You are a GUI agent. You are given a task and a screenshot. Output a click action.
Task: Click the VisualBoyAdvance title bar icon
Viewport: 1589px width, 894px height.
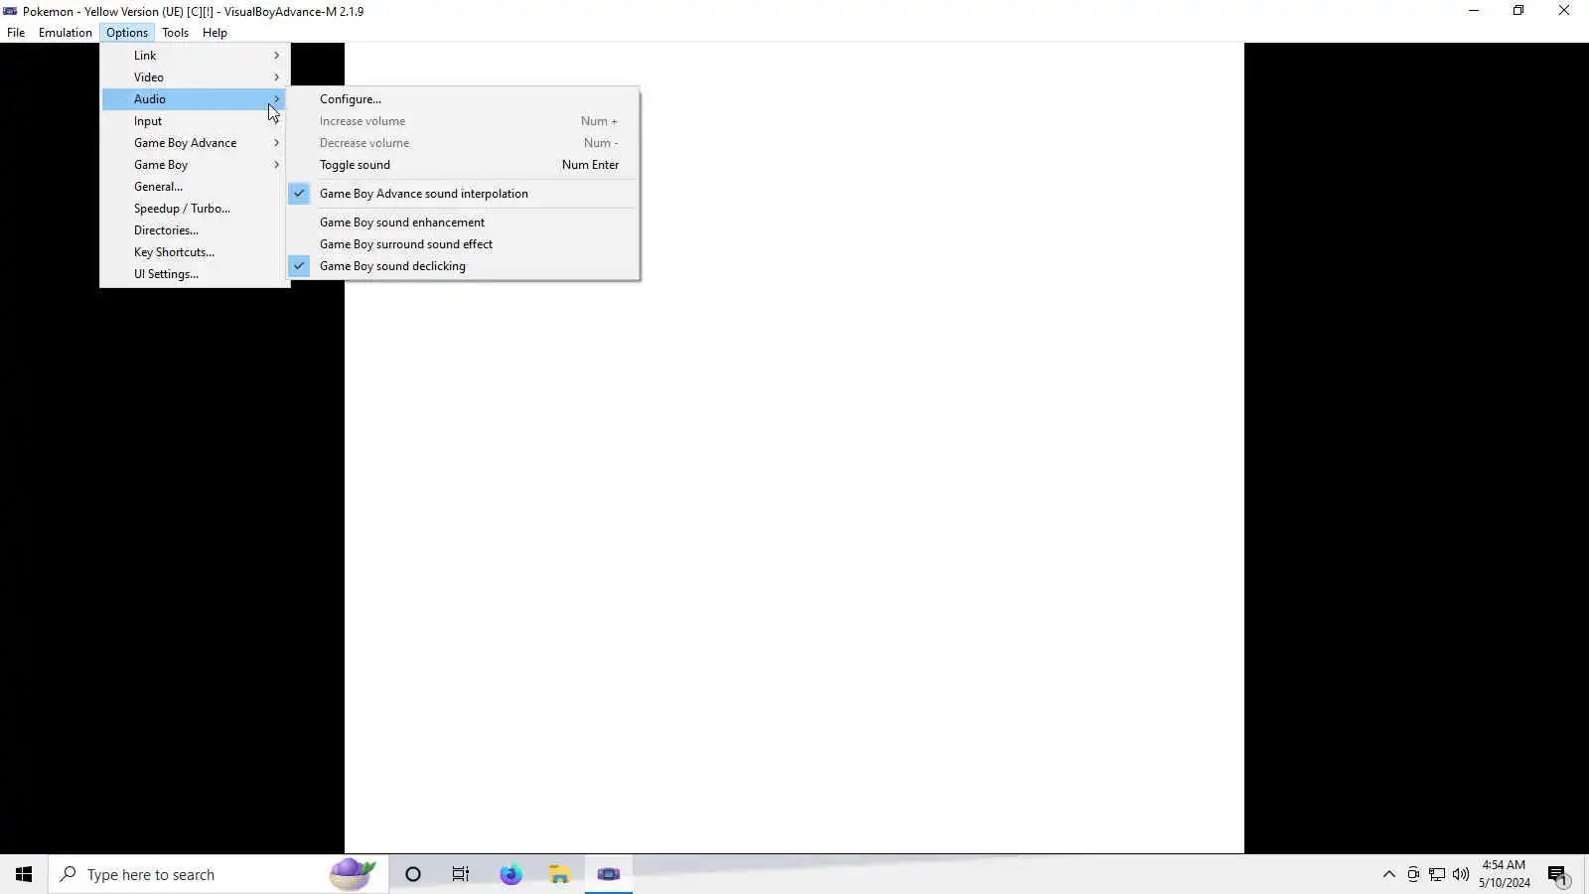pyautogui.click(x=10, y=11)
